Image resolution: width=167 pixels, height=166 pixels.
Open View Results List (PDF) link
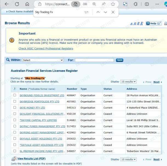[x=31, y=159]
